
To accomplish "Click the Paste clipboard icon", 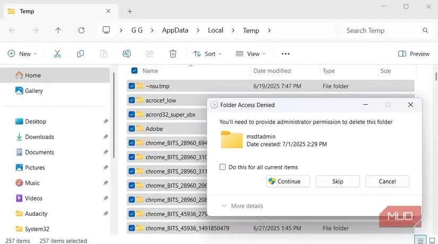I will (x=104, y=54).
